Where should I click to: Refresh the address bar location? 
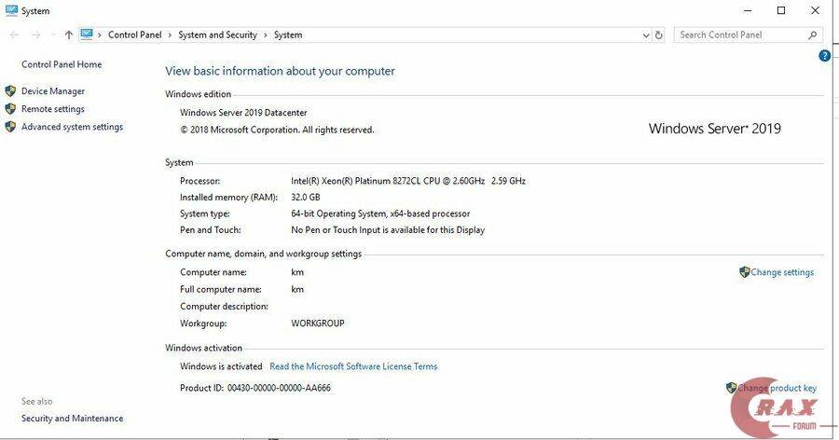[x=659, y=35]
